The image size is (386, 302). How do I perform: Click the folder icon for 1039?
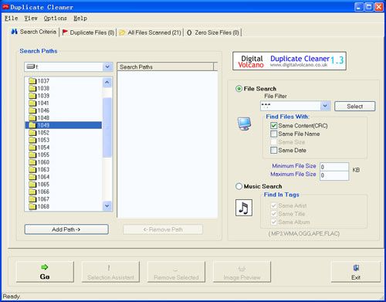coord(32,96)
